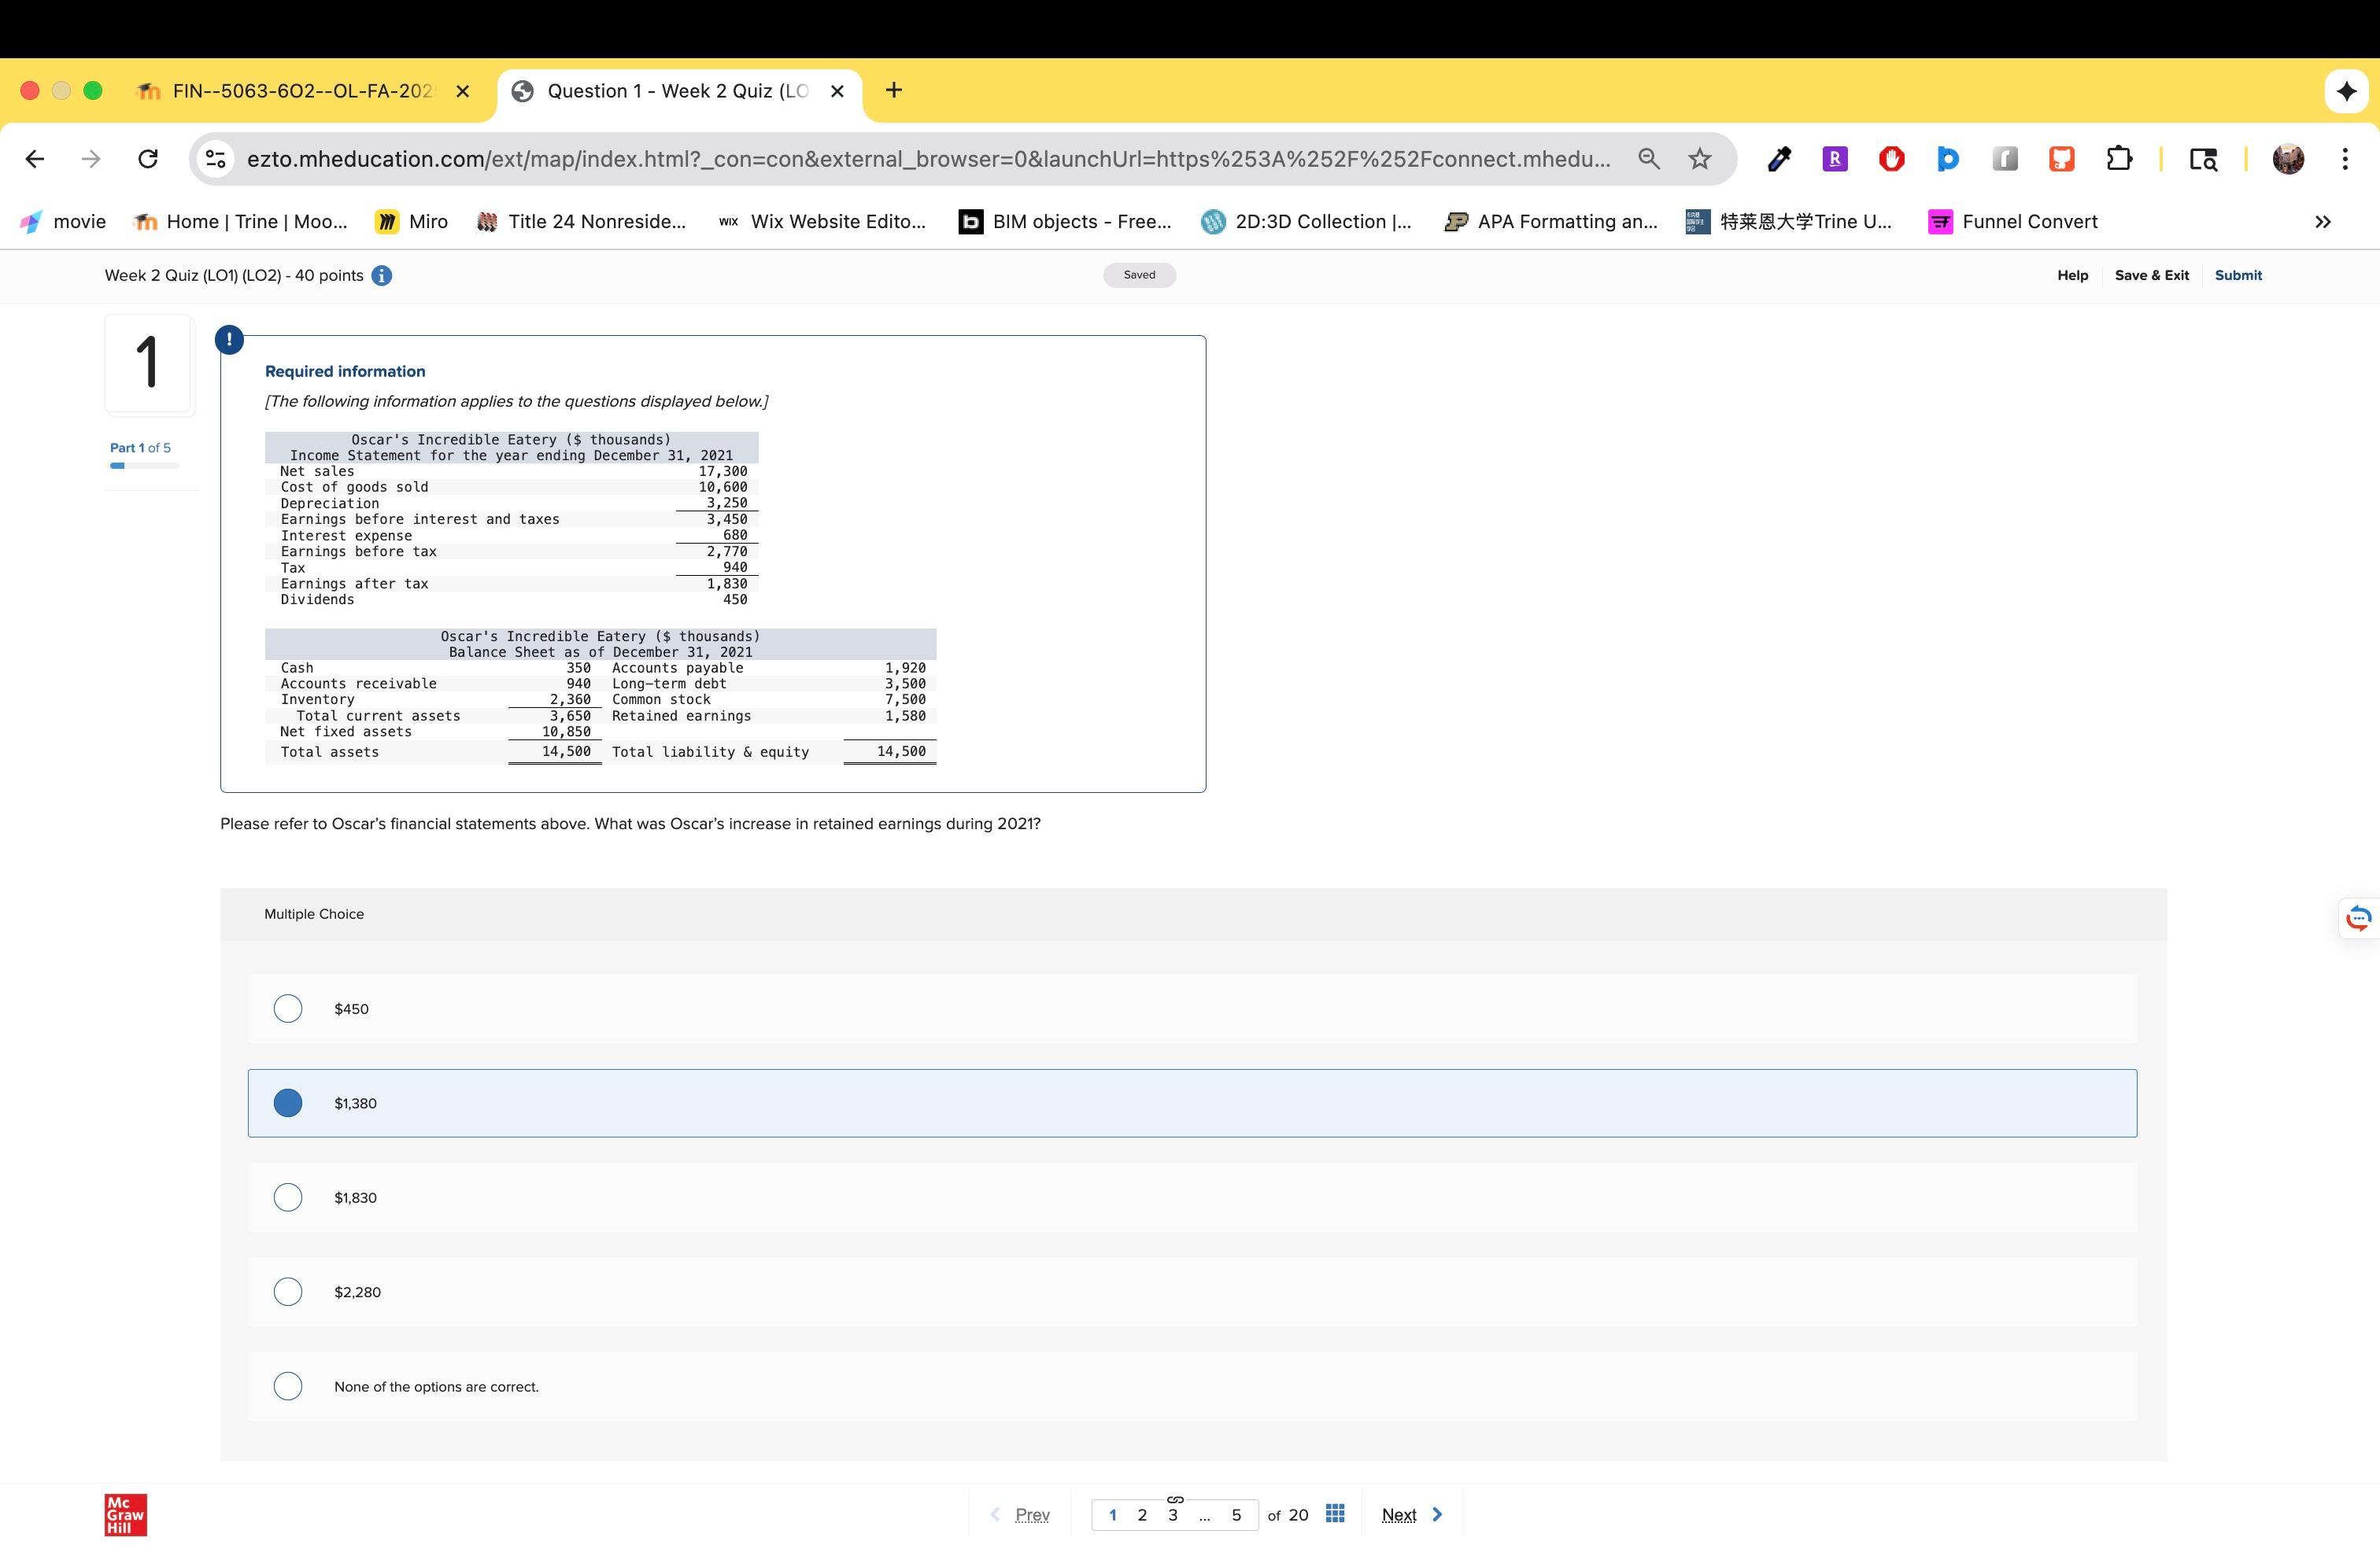Open the eyedropper color picker extension
The width and height of the screenshot is (2380, 1545).
pos(1779,159)
